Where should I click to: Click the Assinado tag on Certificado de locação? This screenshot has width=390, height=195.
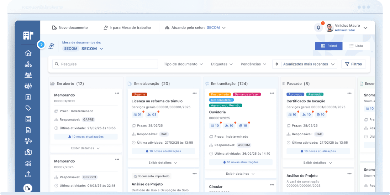click(315, 94)
